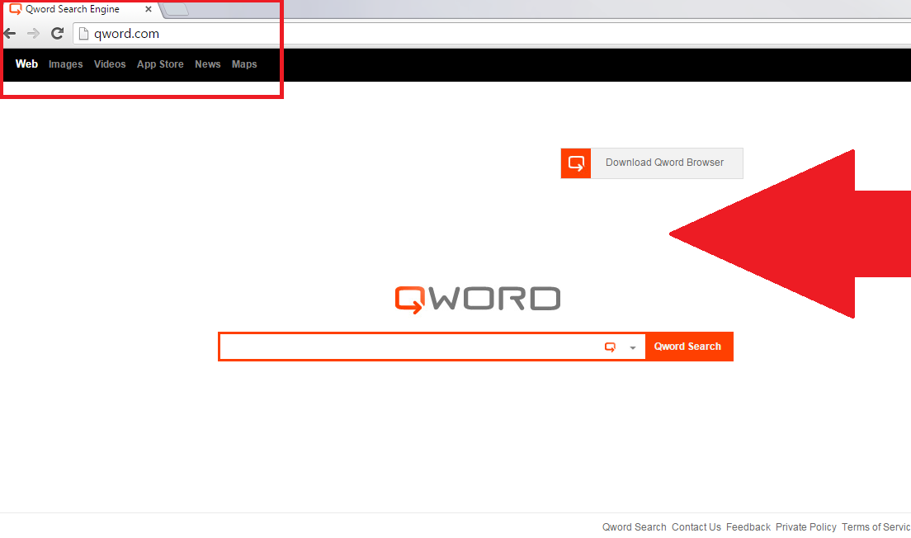Screen dimensions: 911x538
Task: Click the Qword icon inside search box
Action: [610, 347]
